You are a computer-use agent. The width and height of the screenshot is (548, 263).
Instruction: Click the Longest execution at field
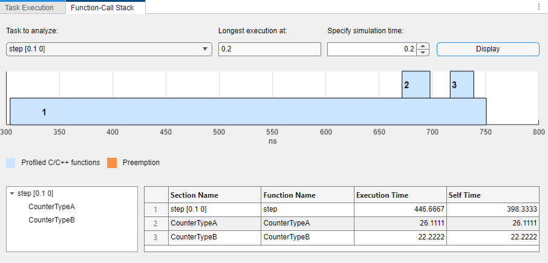click(269, 49)
